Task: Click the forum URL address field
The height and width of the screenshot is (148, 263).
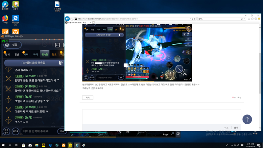Action: (132, 19)
